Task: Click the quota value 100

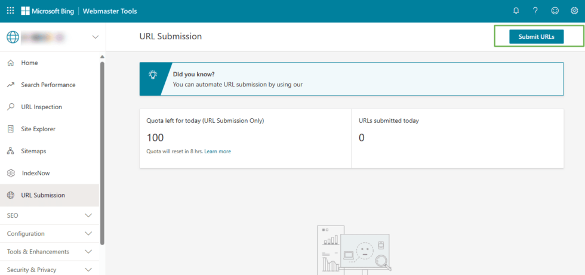Action: [x=155, y=137]
